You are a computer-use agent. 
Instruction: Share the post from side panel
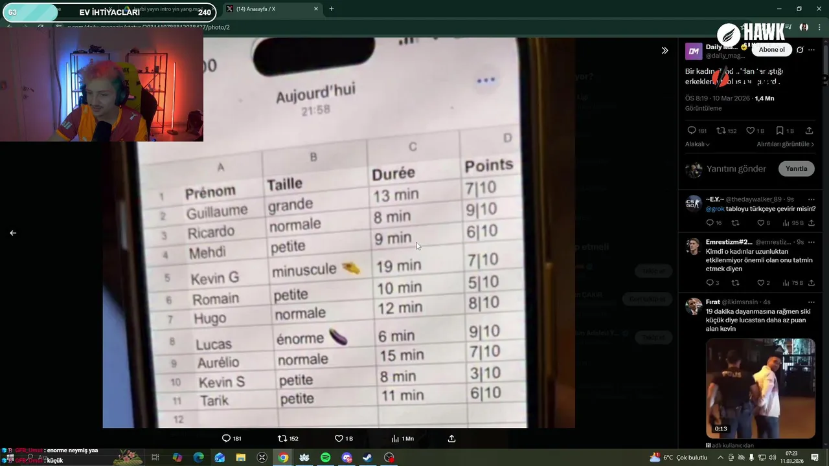810,131
